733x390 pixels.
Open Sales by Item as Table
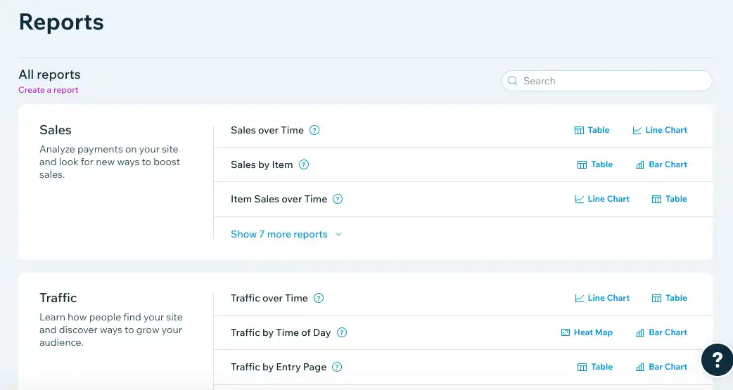594,164
